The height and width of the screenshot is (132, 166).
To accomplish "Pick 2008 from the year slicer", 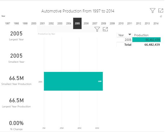I will [104, 24].
